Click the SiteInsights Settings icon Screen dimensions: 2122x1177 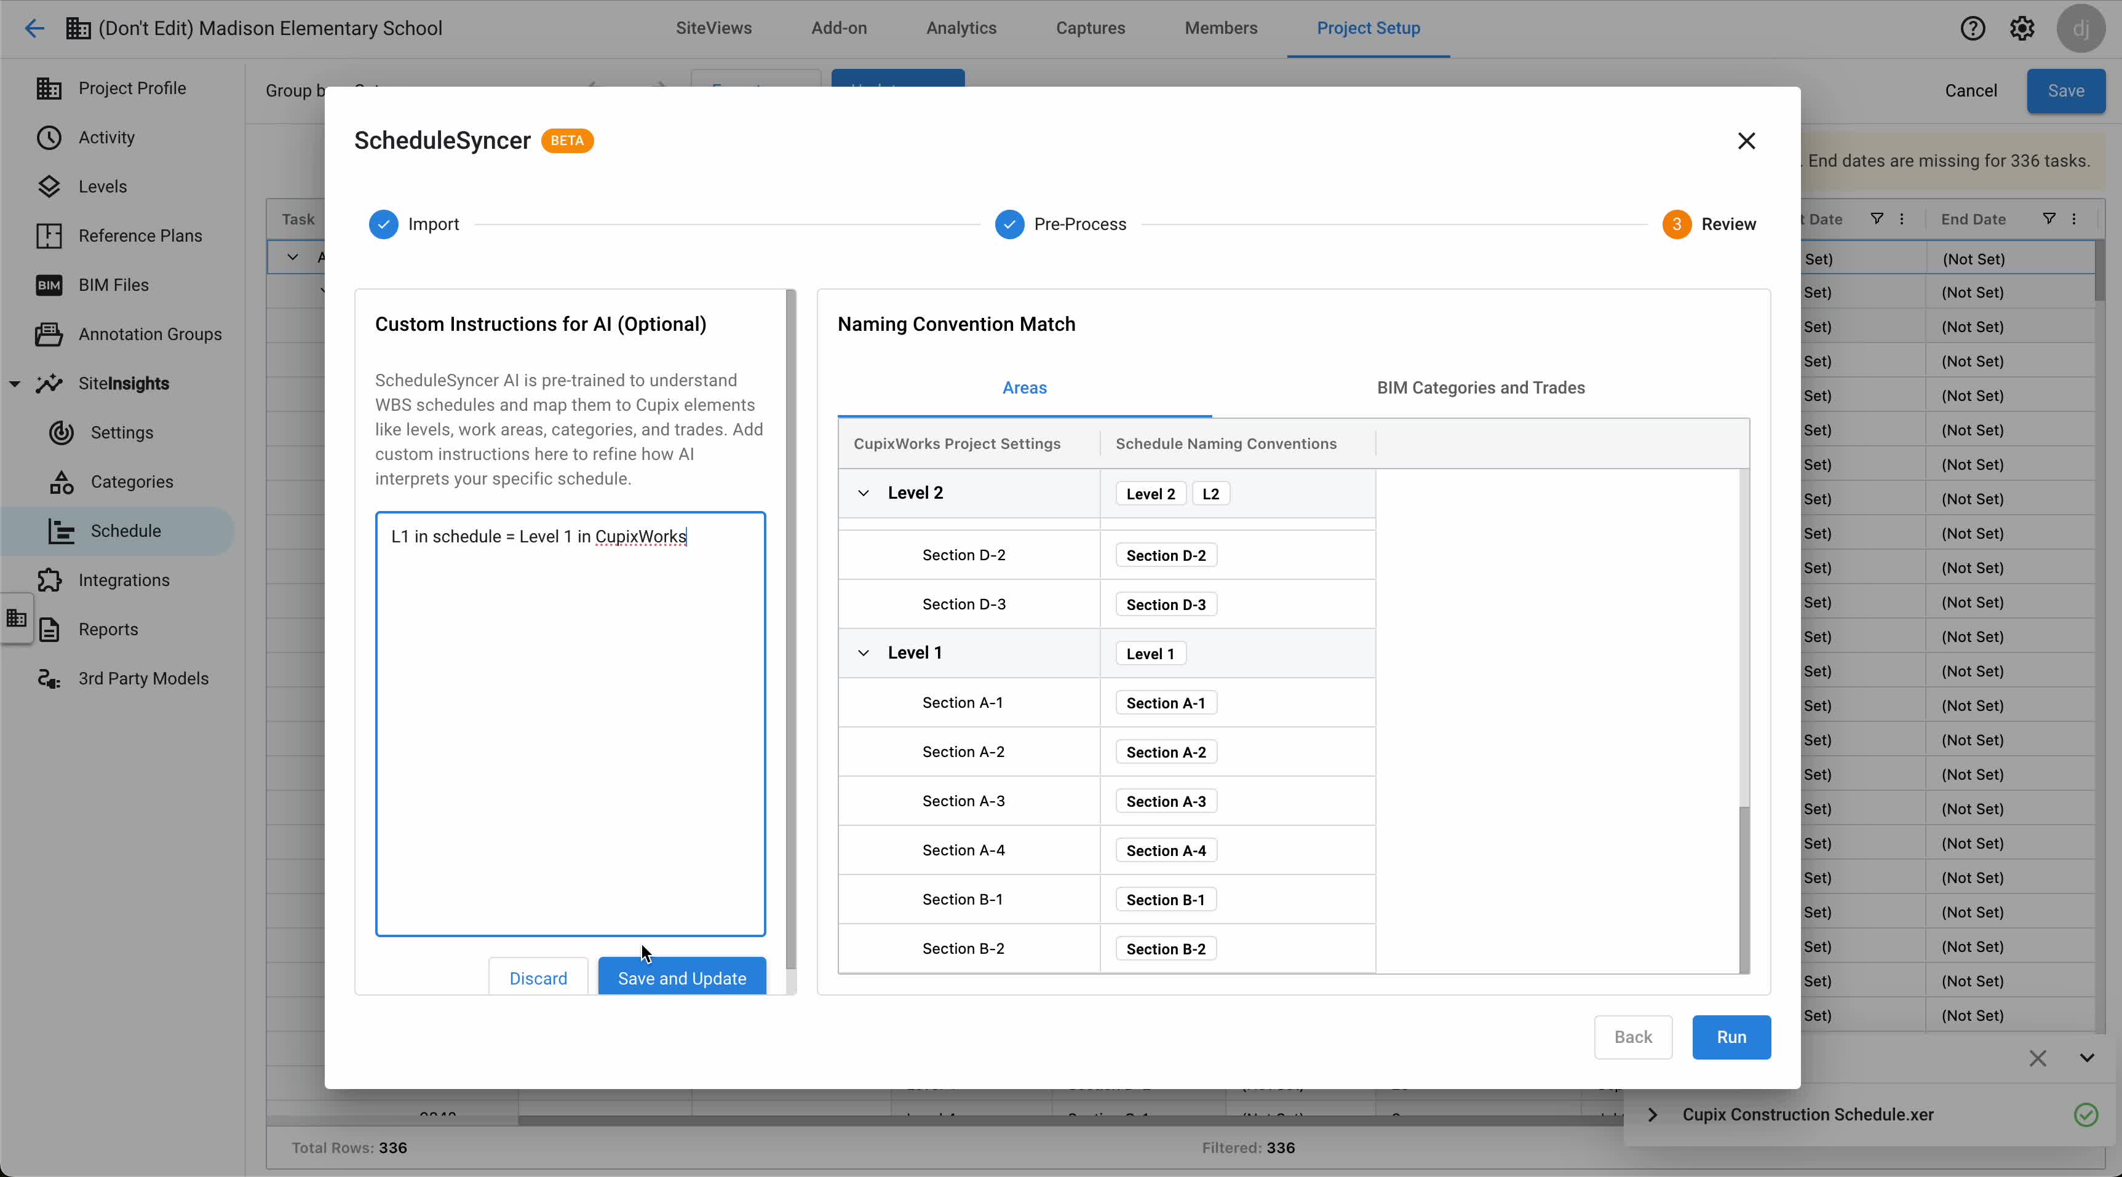[x=62, y=432]
